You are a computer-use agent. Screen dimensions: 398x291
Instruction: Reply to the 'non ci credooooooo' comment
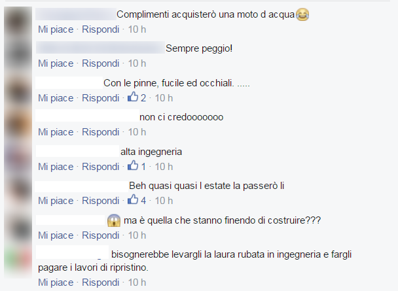(101, 132)
